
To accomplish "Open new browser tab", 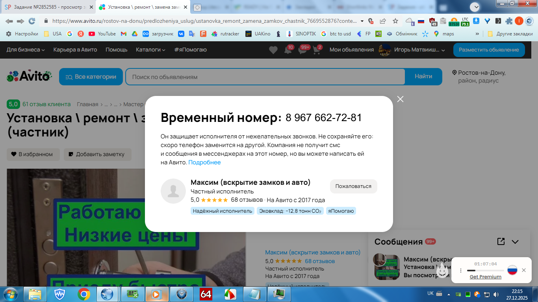I will point(197,7).
